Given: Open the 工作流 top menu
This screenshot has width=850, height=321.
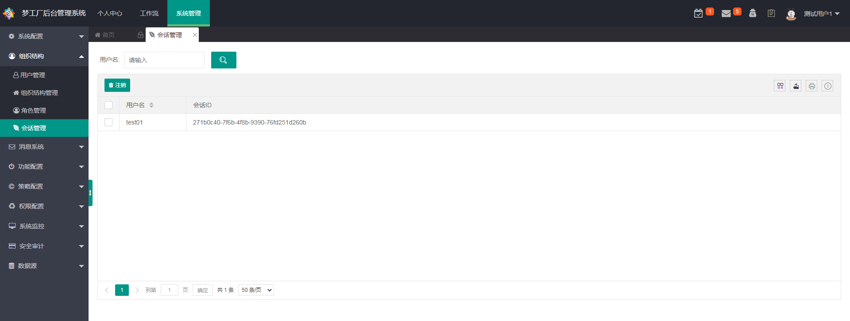Looking at the screenshot, I should 149,13.
